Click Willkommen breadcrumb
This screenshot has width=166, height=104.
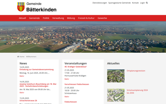[x=31, y=57]
